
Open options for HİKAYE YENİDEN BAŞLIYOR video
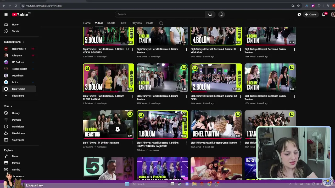[187, 143]
